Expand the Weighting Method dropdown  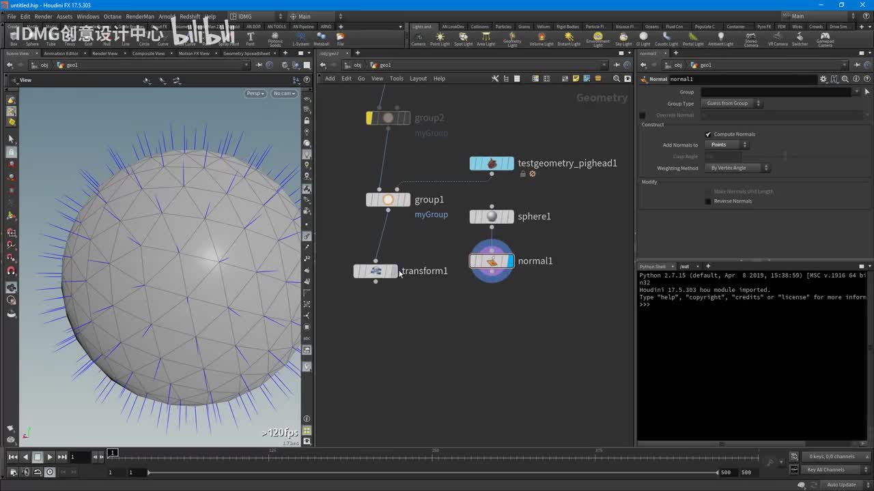[x=739, y=168]
